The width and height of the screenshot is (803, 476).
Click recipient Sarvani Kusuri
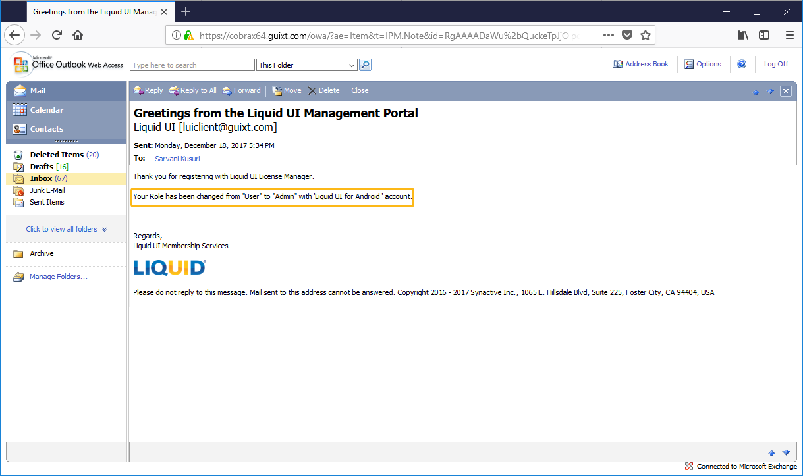click(x=177, y=159)
